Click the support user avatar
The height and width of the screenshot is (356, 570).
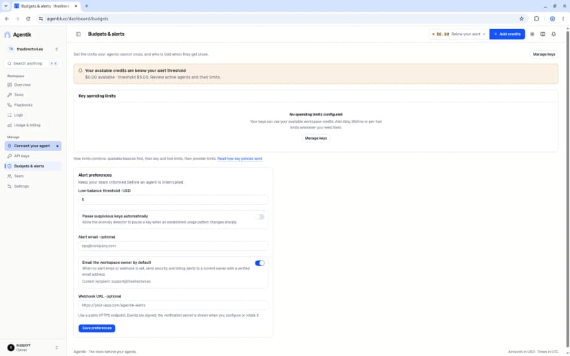(x=11, y=348)
